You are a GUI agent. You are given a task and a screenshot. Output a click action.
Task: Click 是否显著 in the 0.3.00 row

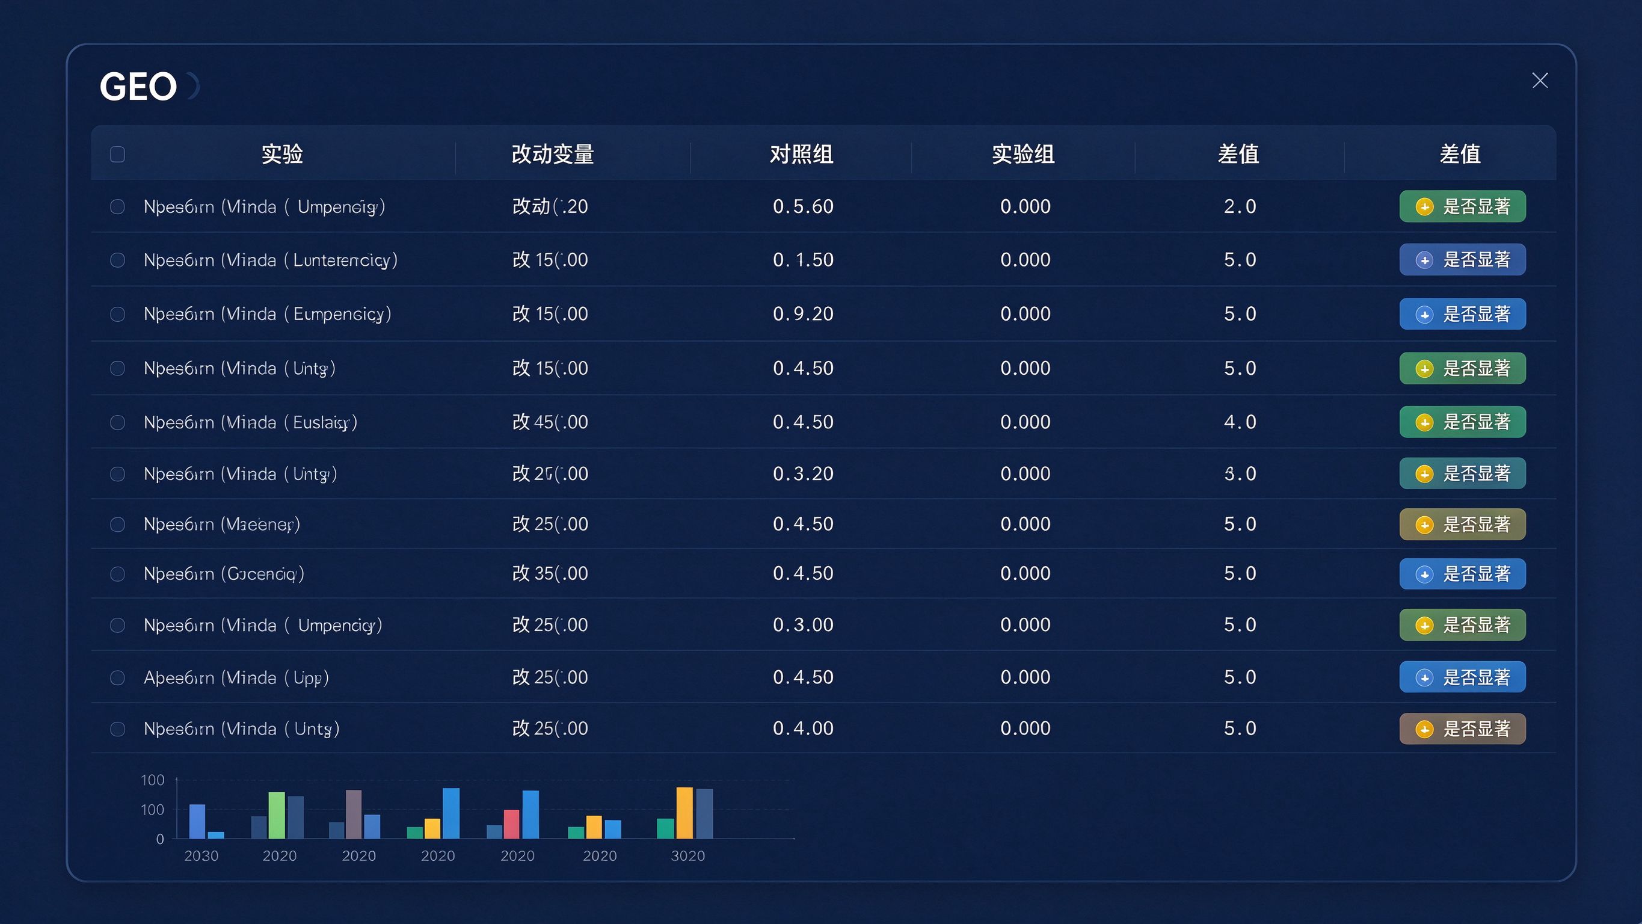coord(1462,625)
